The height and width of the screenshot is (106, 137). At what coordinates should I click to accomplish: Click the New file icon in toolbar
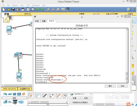[x=4, y=9]
